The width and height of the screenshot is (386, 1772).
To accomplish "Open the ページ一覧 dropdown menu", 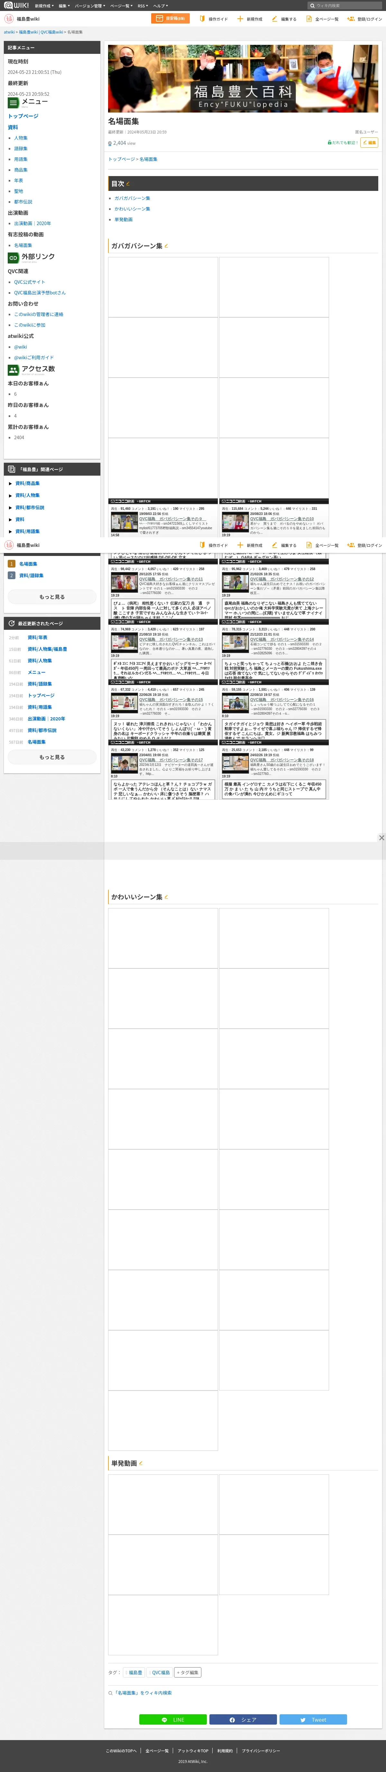I will (121, 5).
